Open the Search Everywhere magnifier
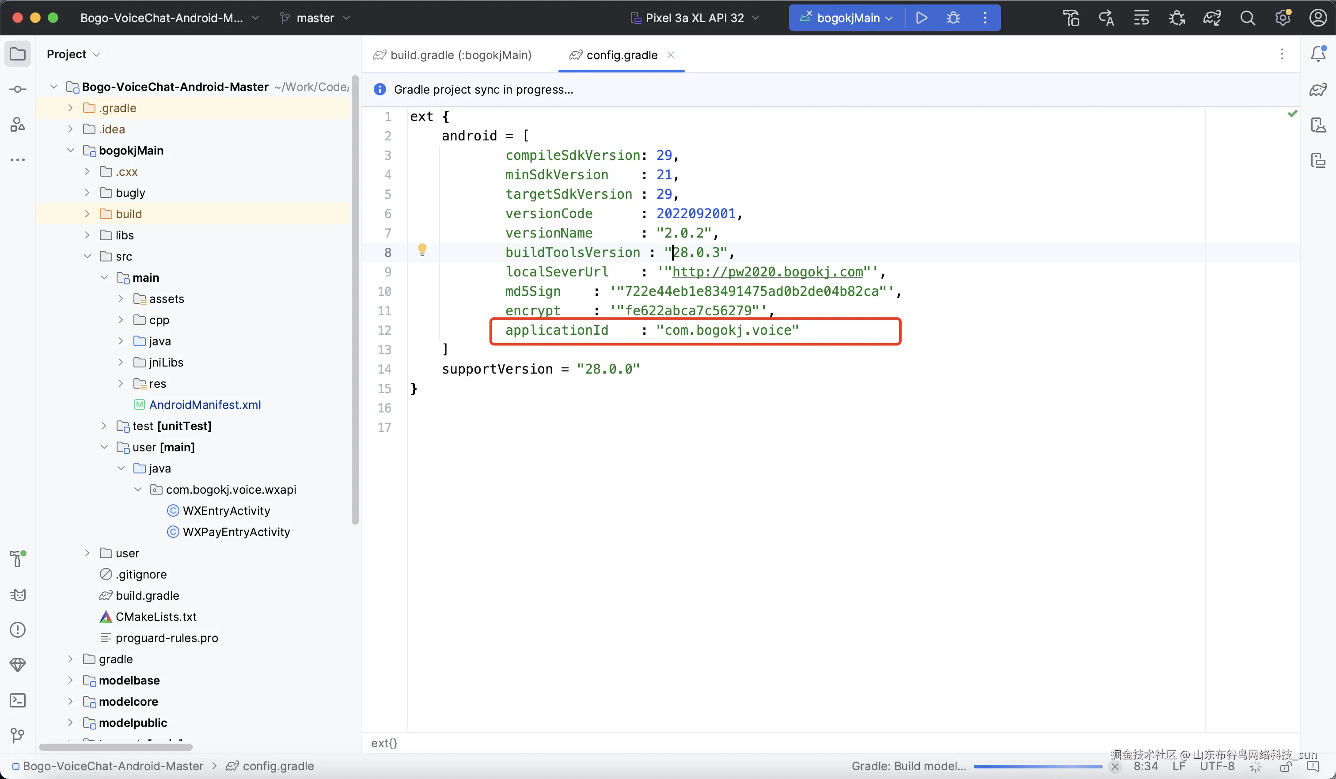The width and height of the screenshot is (1336, 779). click(1248, 18)
